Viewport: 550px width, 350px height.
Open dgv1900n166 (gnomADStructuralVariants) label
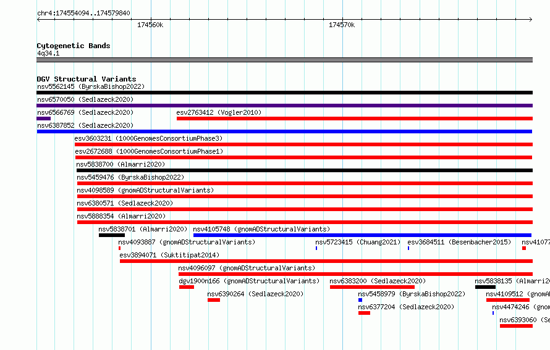coord(249,281)
